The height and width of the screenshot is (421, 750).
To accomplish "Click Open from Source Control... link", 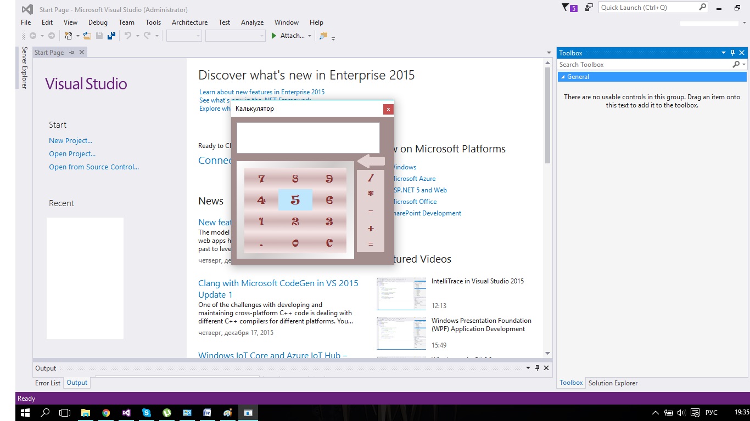I will coord(94,167).
